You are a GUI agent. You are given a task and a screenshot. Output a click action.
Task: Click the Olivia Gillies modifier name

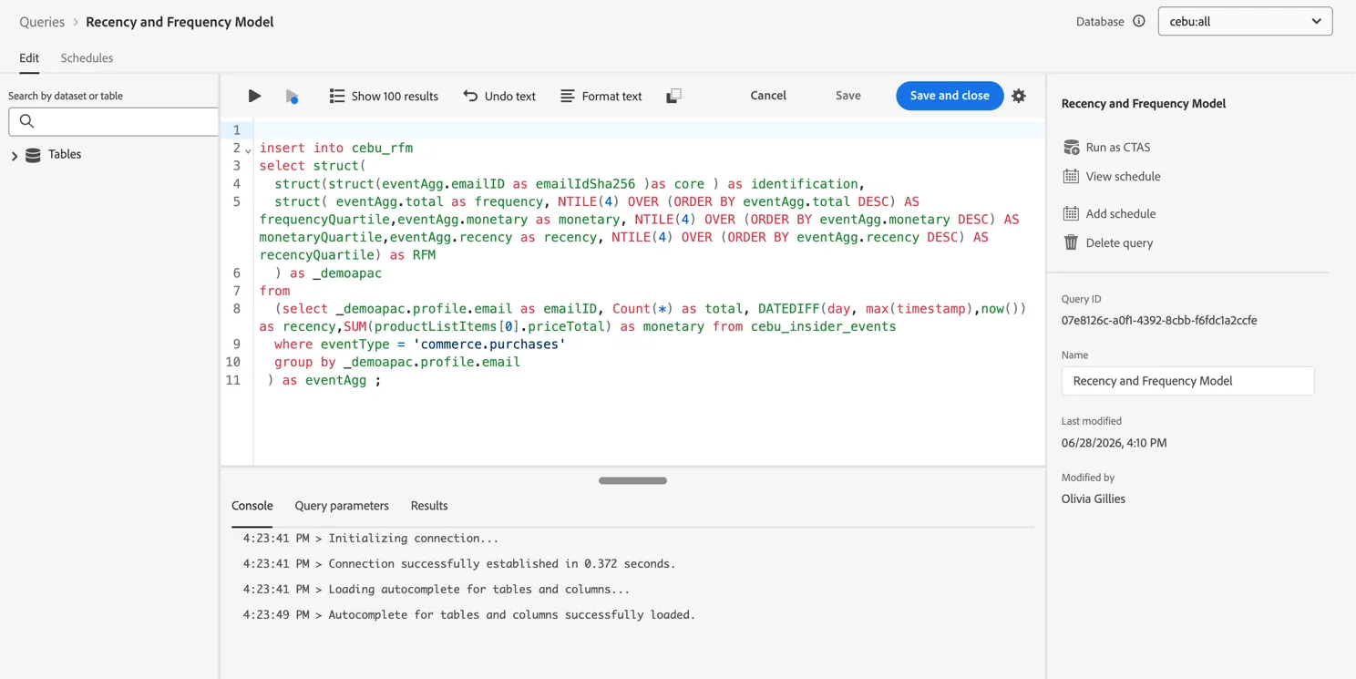tap(1094, 499)
